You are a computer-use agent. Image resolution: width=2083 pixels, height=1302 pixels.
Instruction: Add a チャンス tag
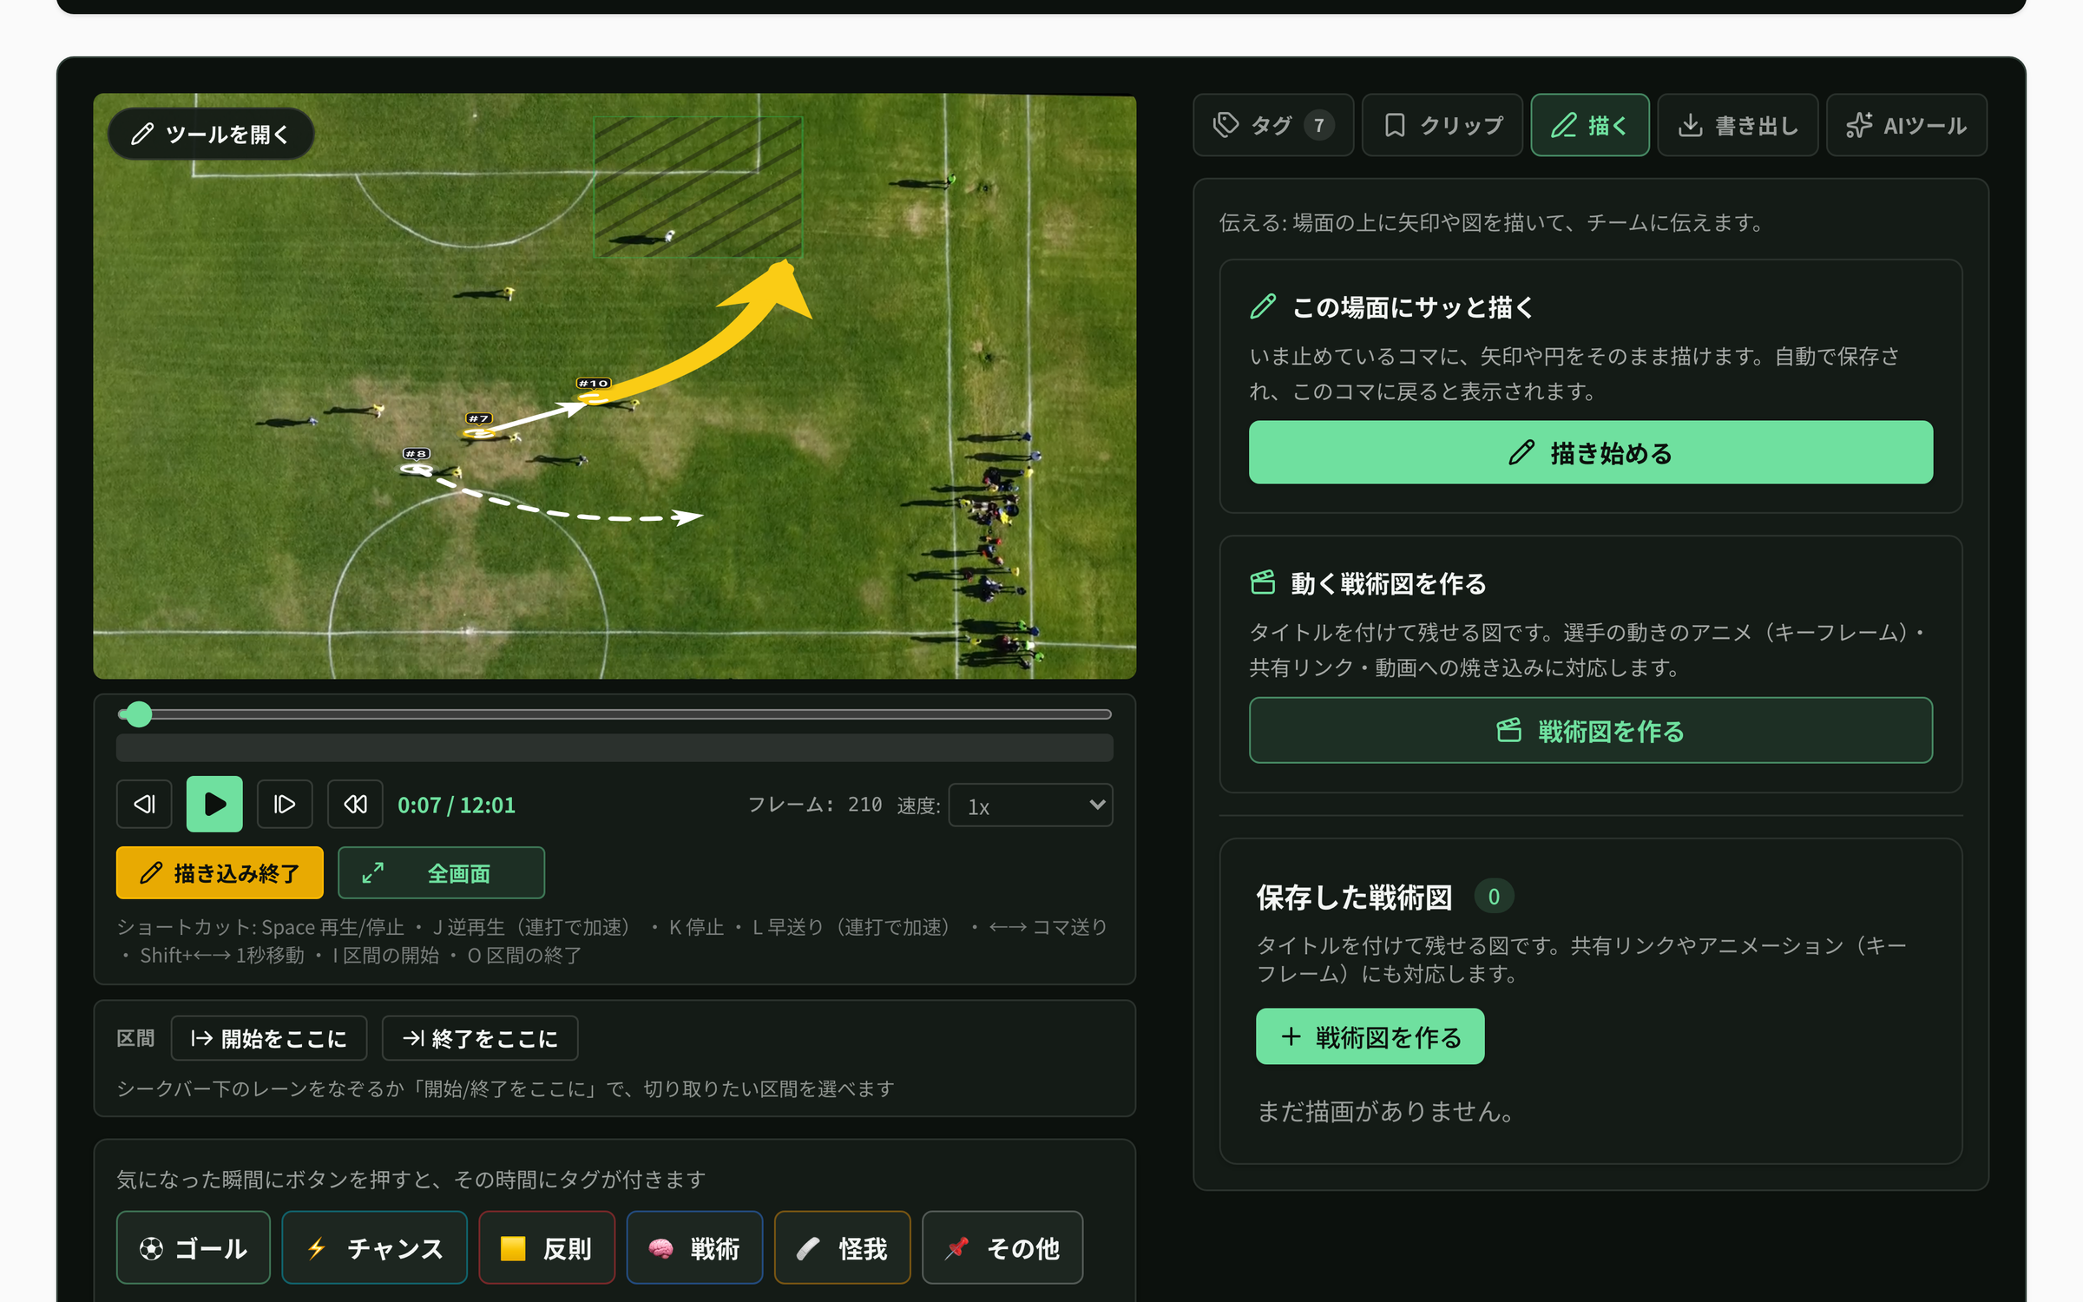pyautogui.click(x=375, y=1248)
